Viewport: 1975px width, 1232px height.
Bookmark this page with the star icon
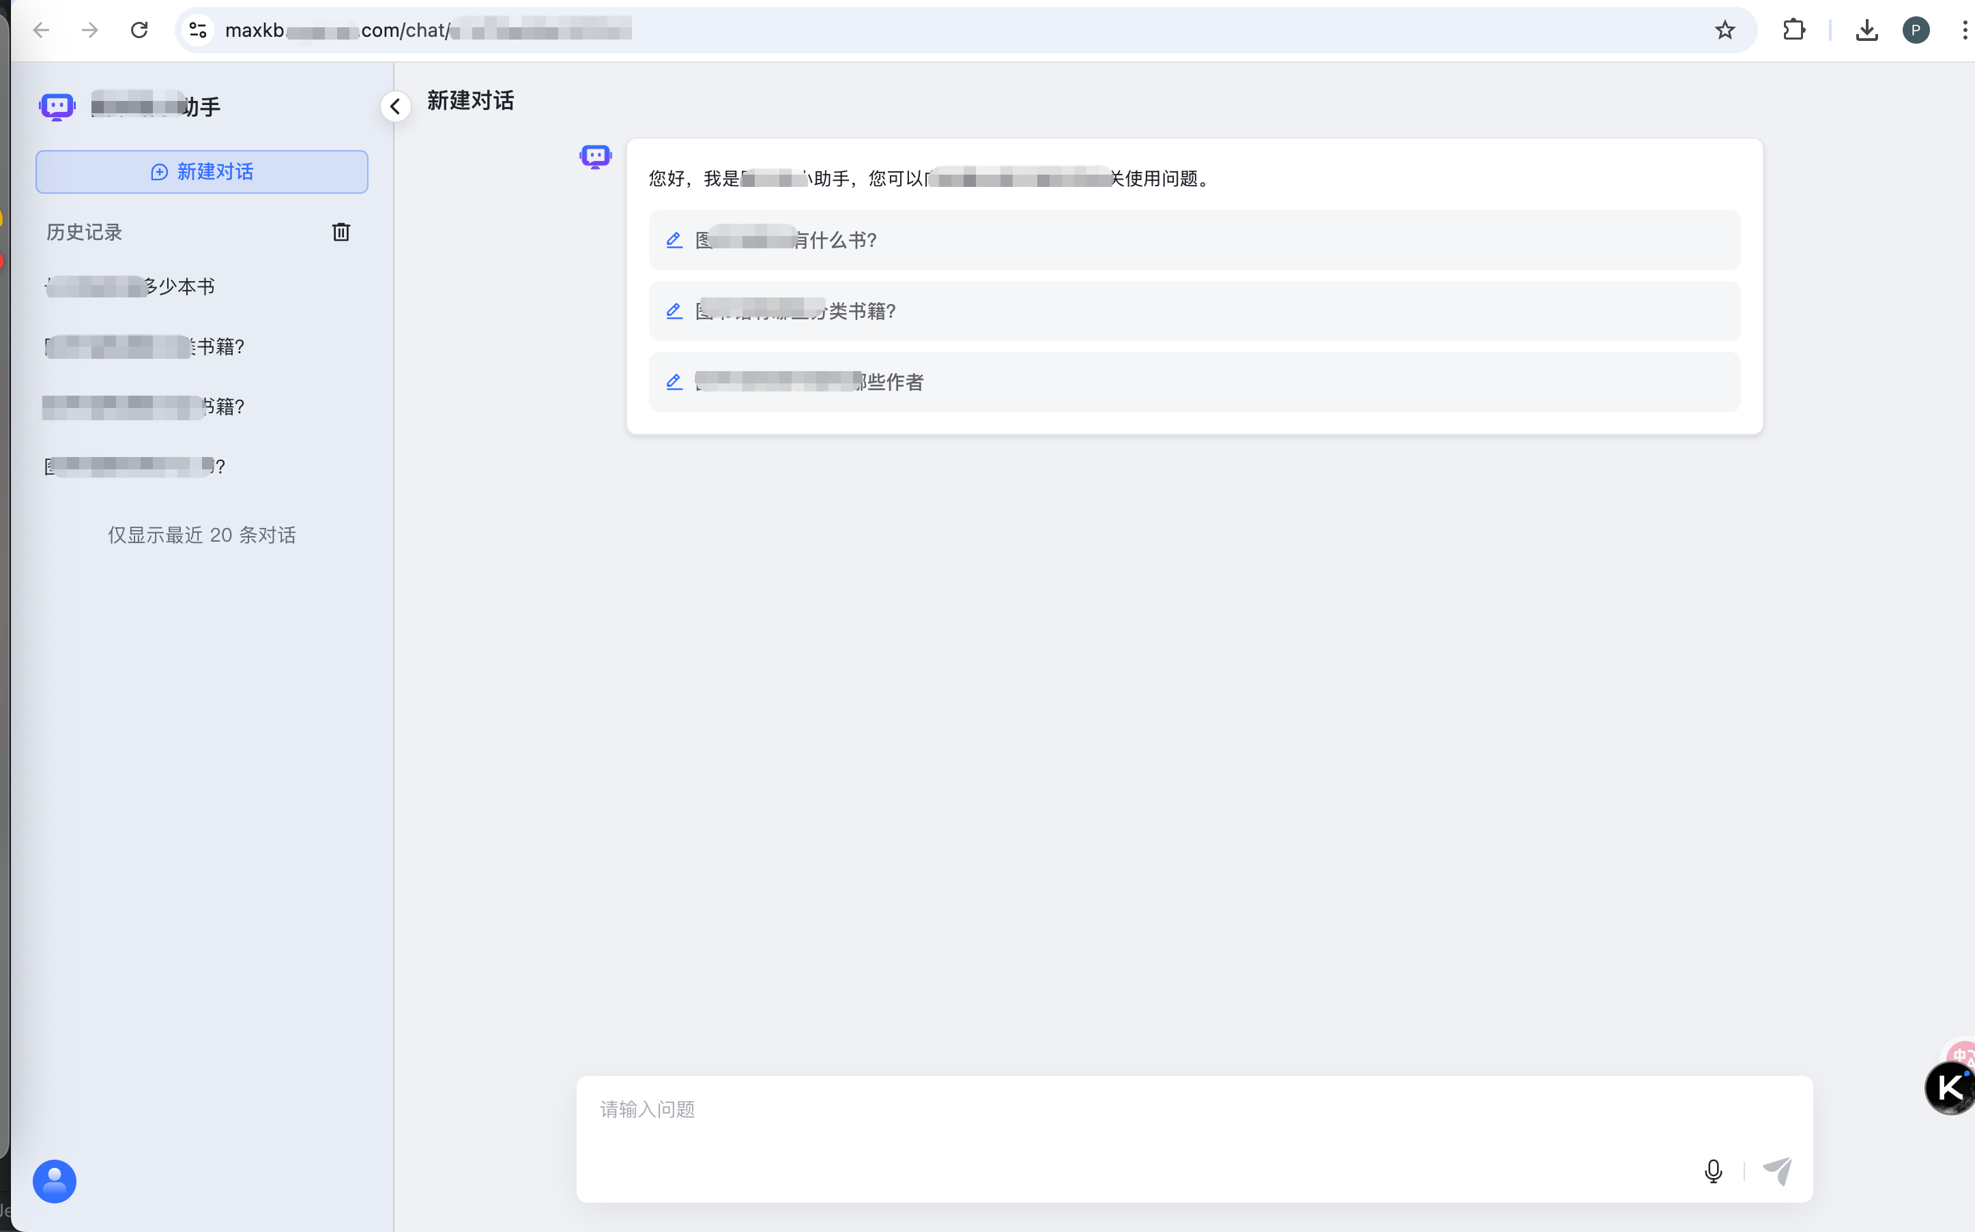pos(1725,30)
